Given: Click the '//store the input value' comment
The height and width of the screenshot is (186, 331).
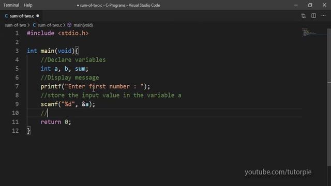Looking at the screenshot, I should 111,95.
